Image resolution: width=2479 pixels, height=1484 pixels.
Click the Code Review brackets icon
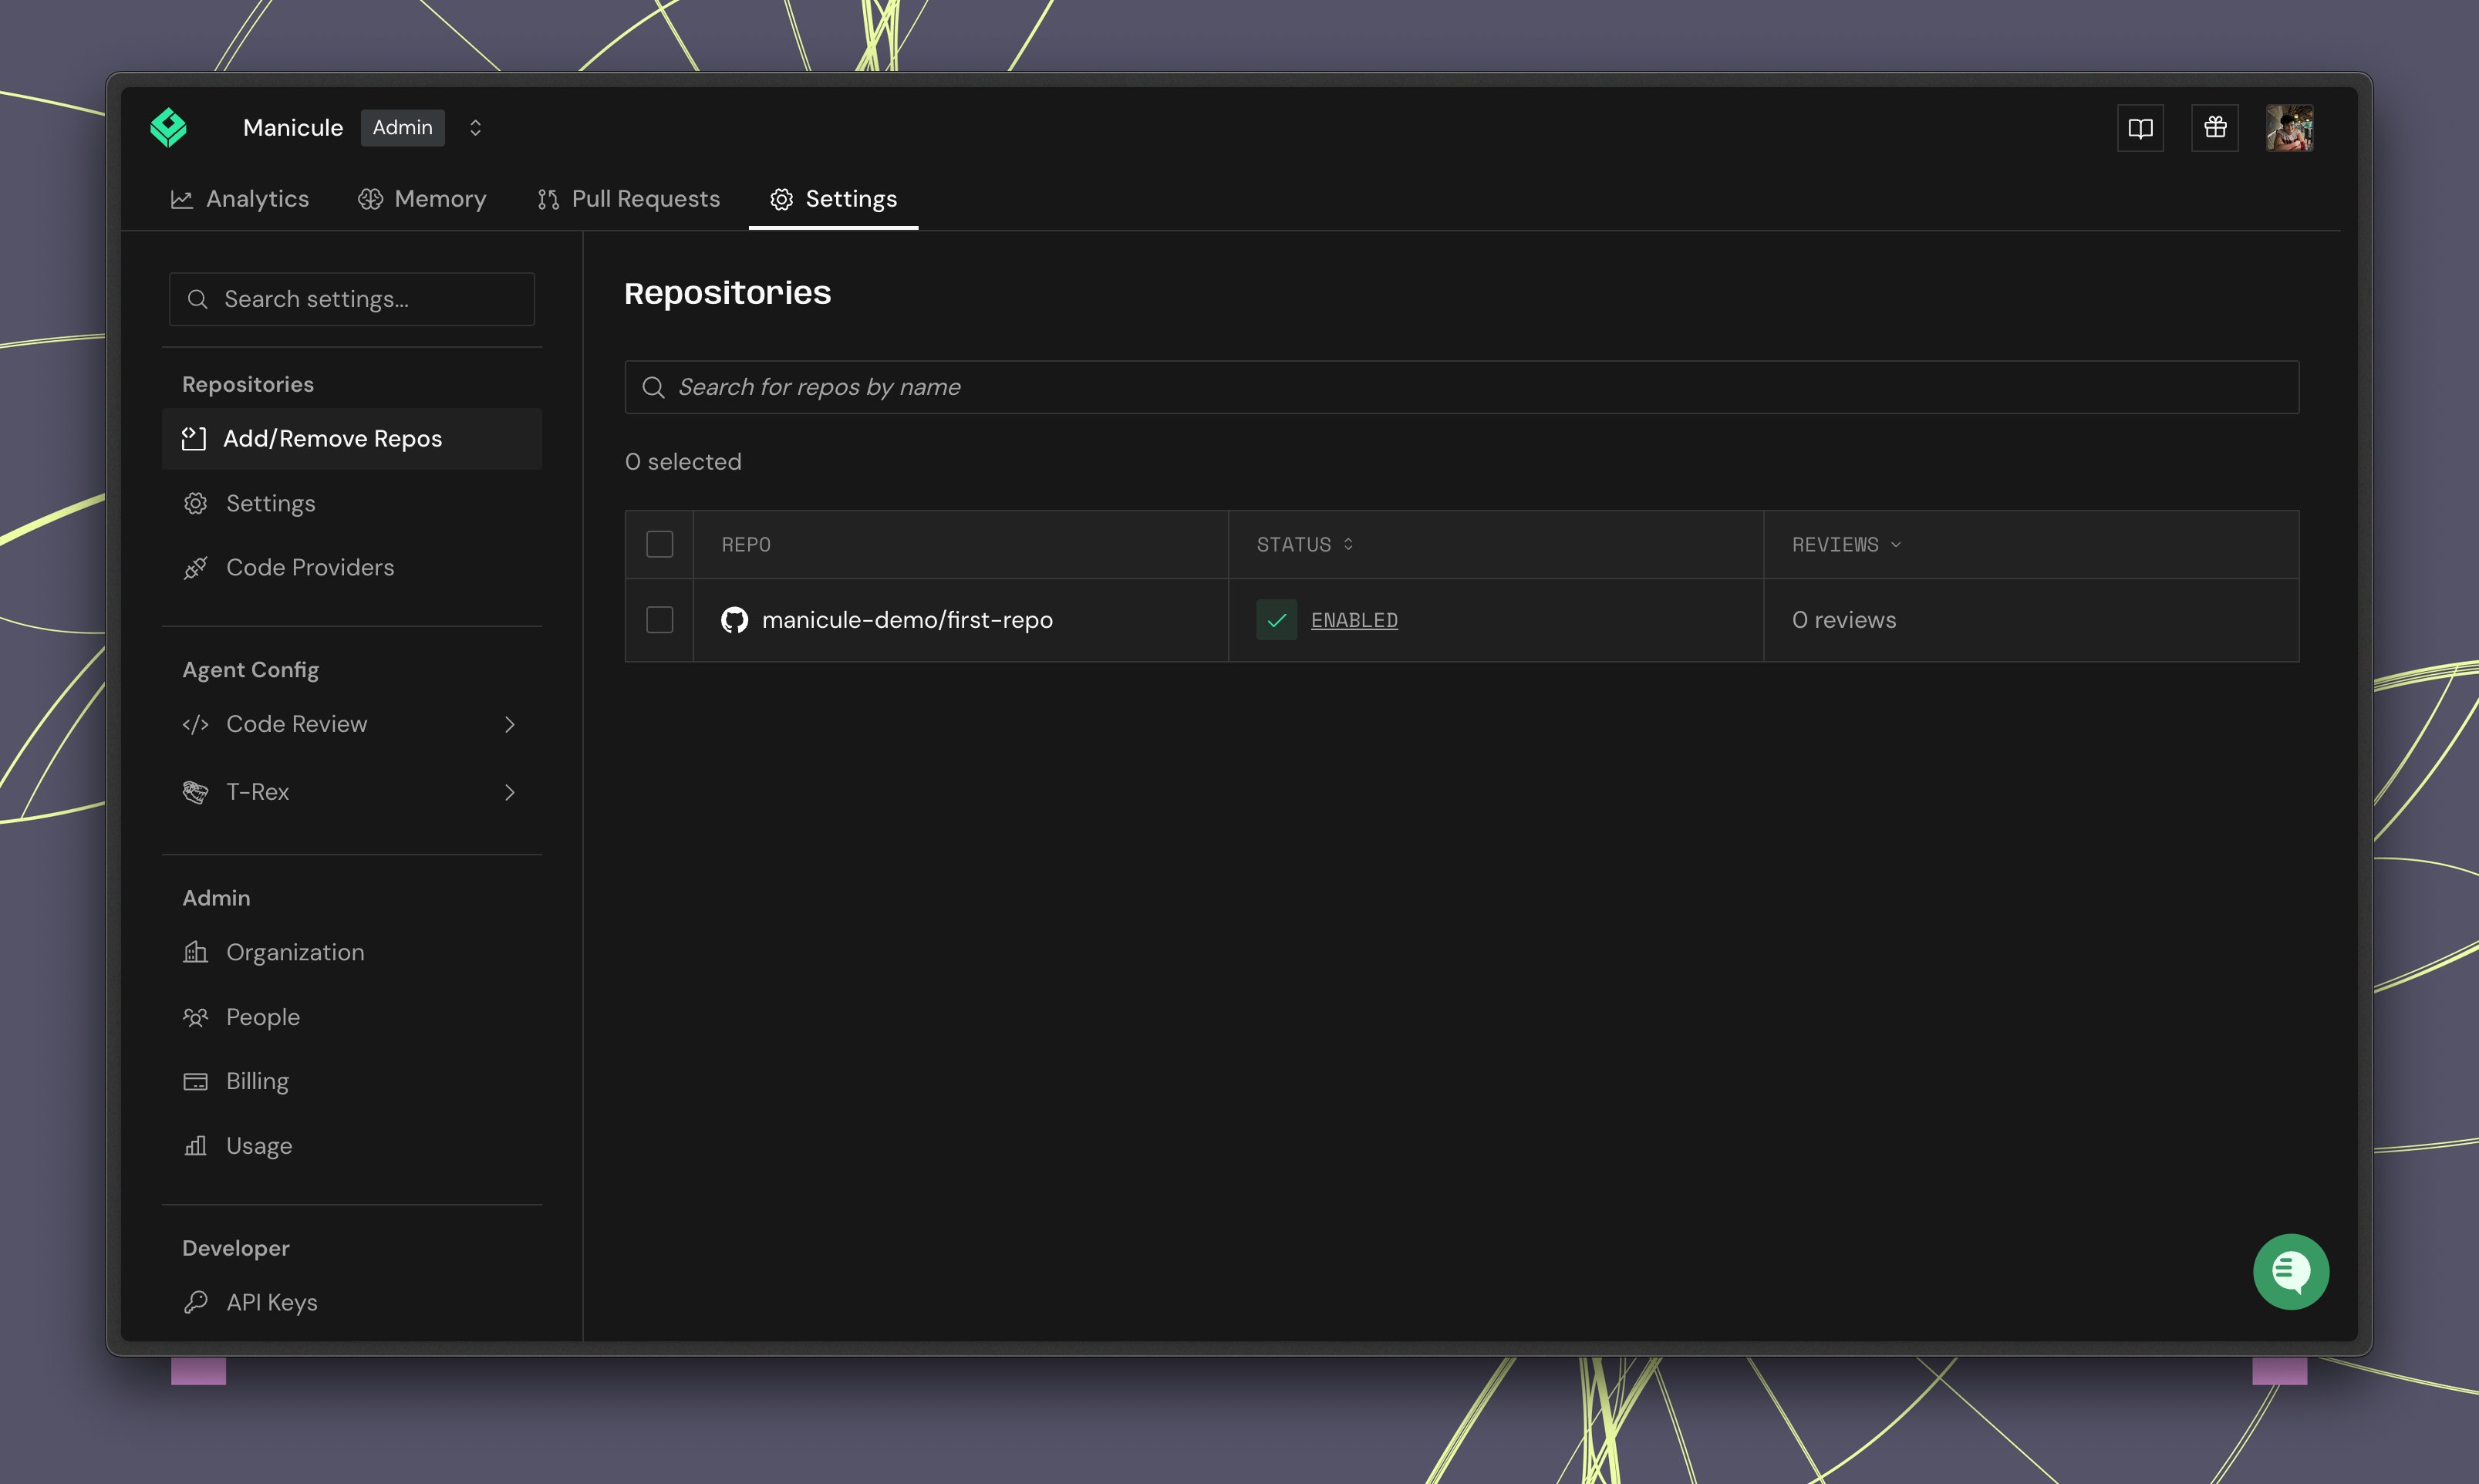tap(195, 724)
